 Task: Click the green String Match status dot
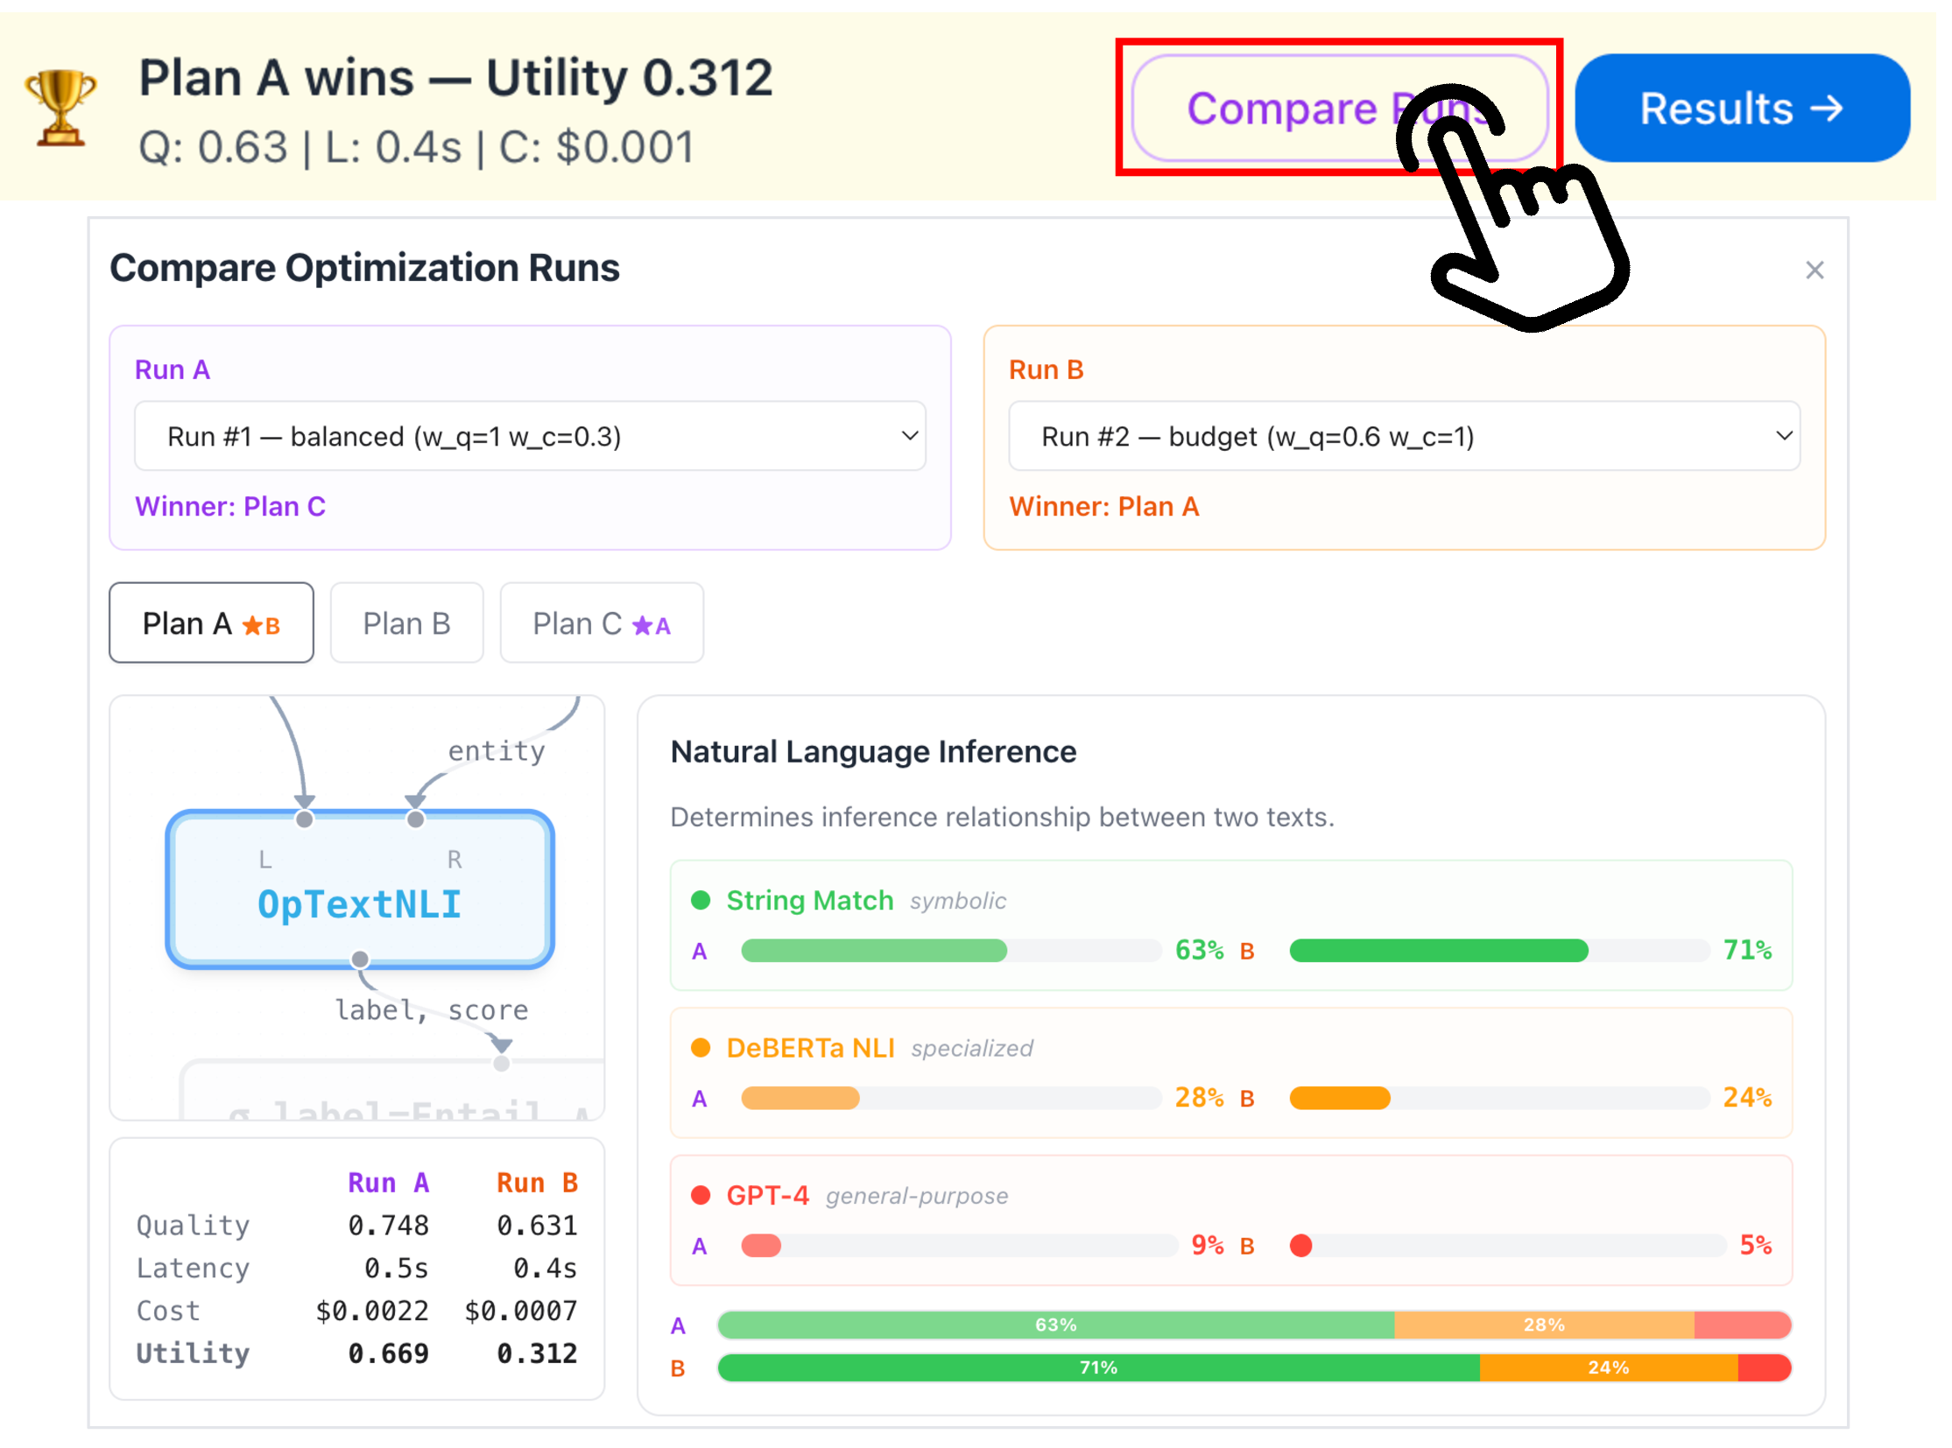(700, 900)
